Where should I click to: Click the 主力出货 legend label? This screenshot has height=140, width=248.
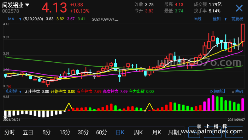coord(137,91)
